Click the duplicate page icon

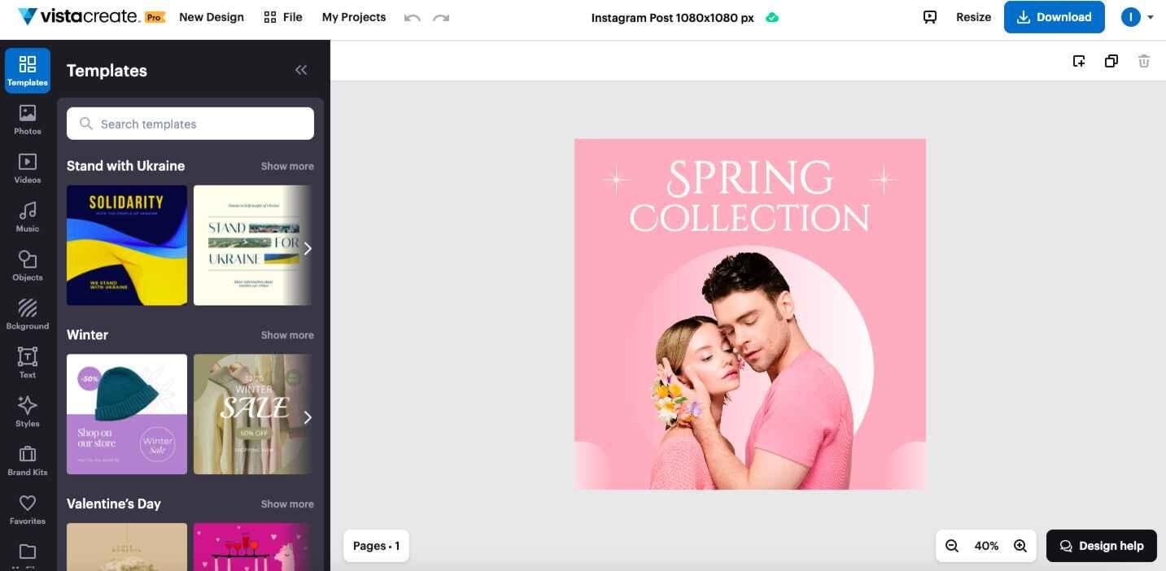1111,61
